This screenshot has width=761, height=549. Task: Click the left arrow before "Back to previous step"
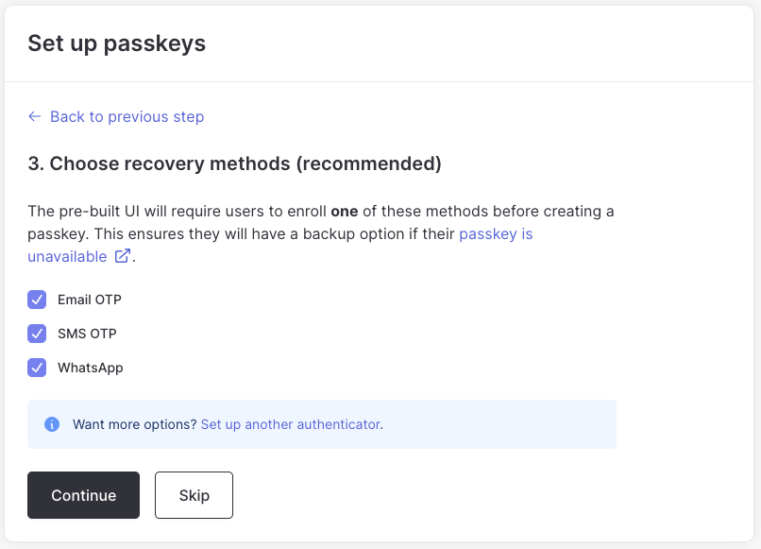[34, 116]
